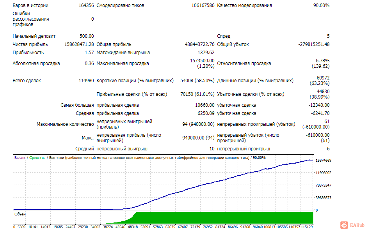Image resolution: width=368 pixels, height=231 pixels.
Task: Select the loss trades value 44830 (38.99%)
Action: (320, 94)
